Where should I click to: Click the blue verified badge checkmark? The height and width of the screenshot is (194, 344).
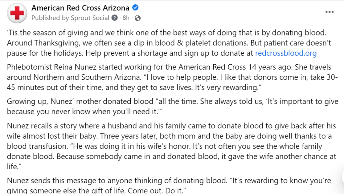(135, 8)
